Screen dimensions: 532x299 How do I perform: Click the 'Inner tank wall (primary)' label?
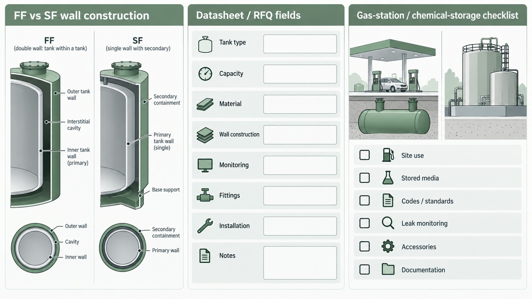click(79, 157)
